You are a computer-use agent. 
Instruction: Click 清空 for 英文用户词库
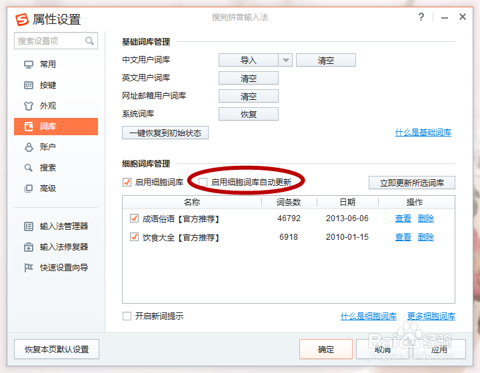click(x=249, y=79)
